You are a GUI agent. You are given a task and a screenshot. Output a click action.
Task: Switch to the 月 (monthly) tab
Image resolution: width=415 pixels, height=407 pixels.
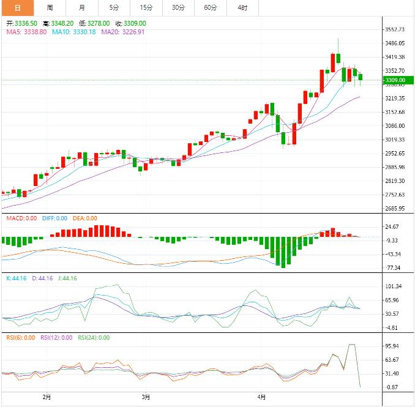[82, 8]
